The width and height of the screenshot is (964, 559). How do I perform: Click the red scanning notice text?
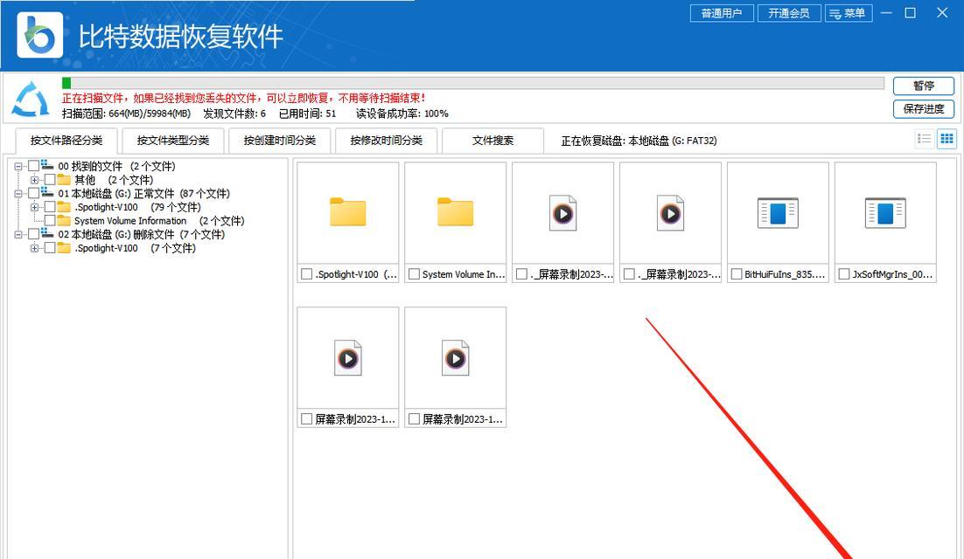click(x=243, y=98)
